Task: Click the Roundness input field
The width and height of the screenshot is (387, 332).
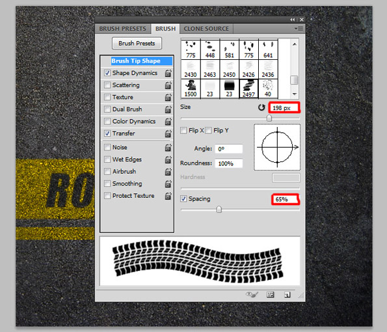Action: (x=229, y=163)
